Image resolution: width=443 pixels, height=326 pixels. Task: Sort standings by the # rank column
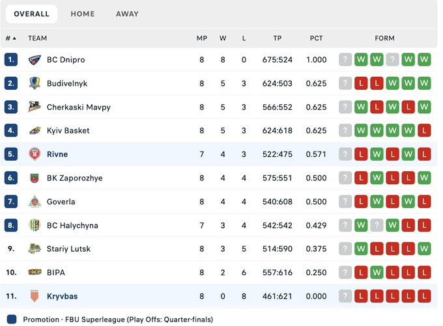pyautogui.click(x=10, y=38)
